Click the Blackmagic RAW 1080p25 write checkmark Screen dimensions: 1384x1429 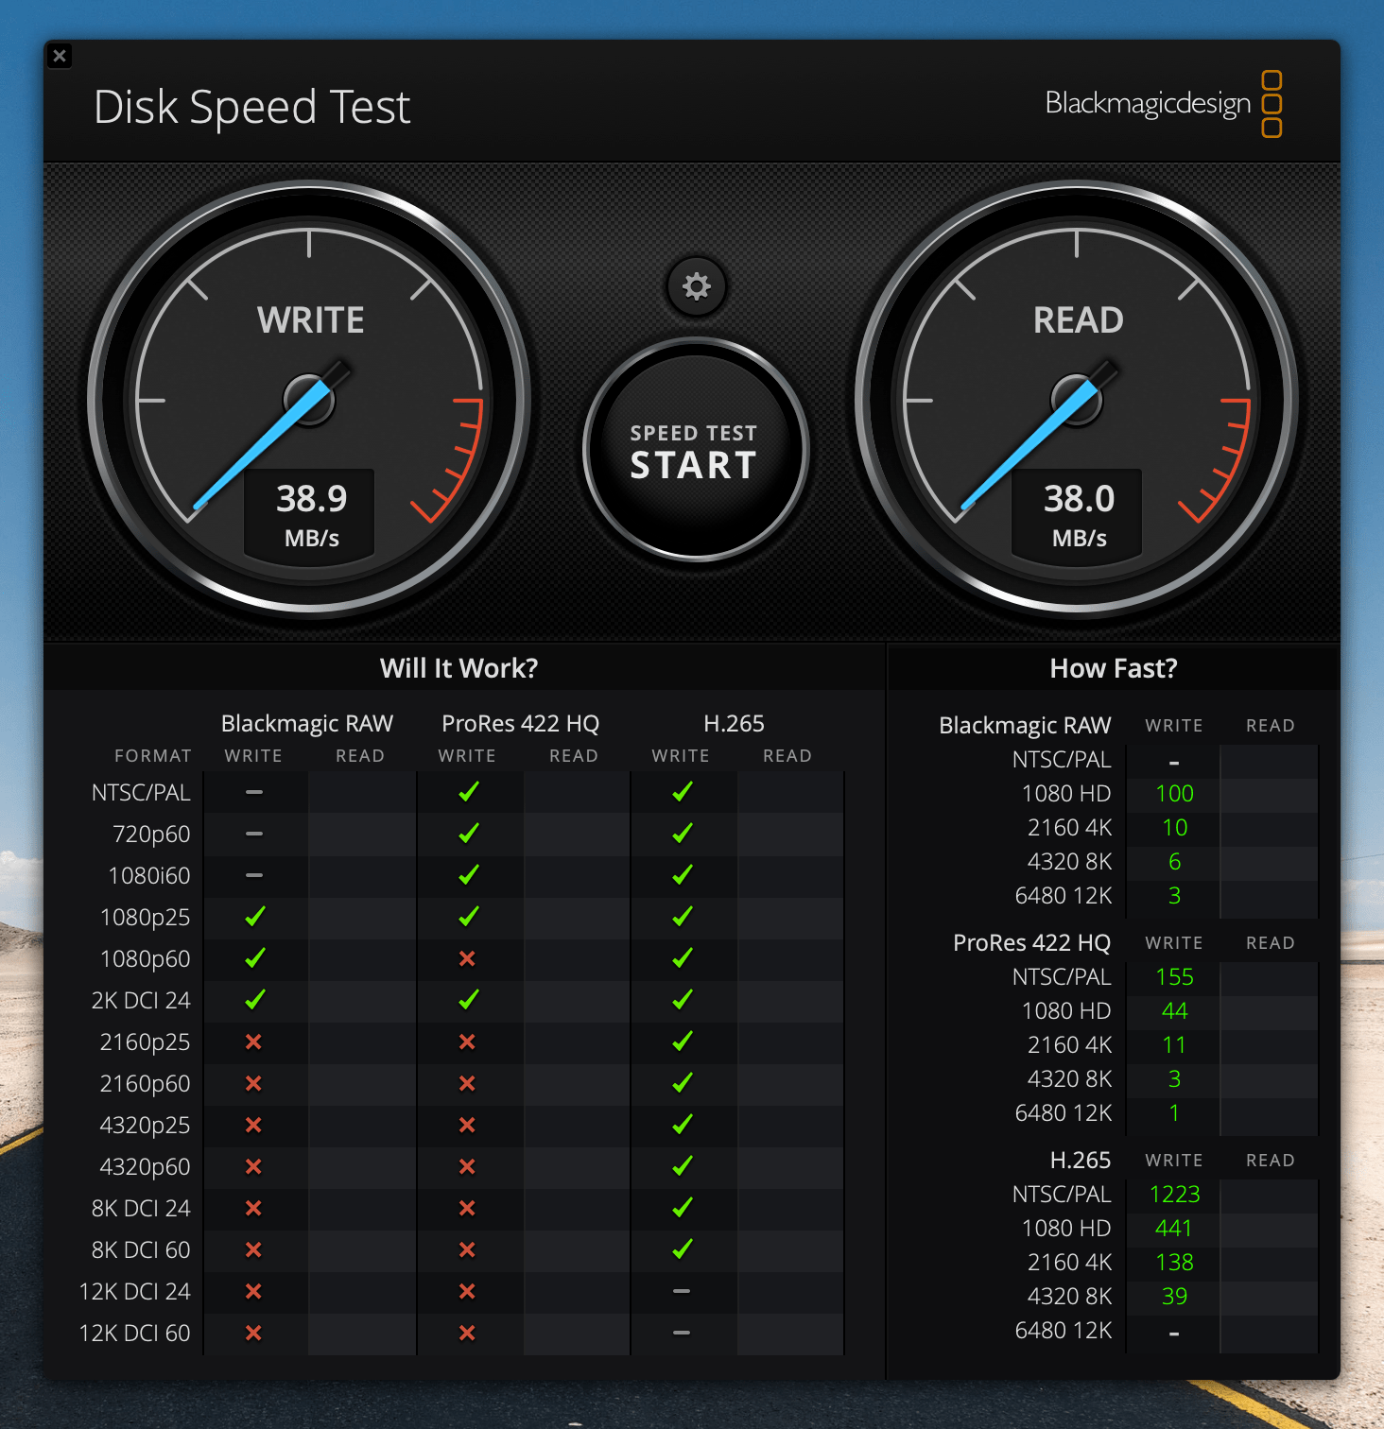[x=254, y=917]
